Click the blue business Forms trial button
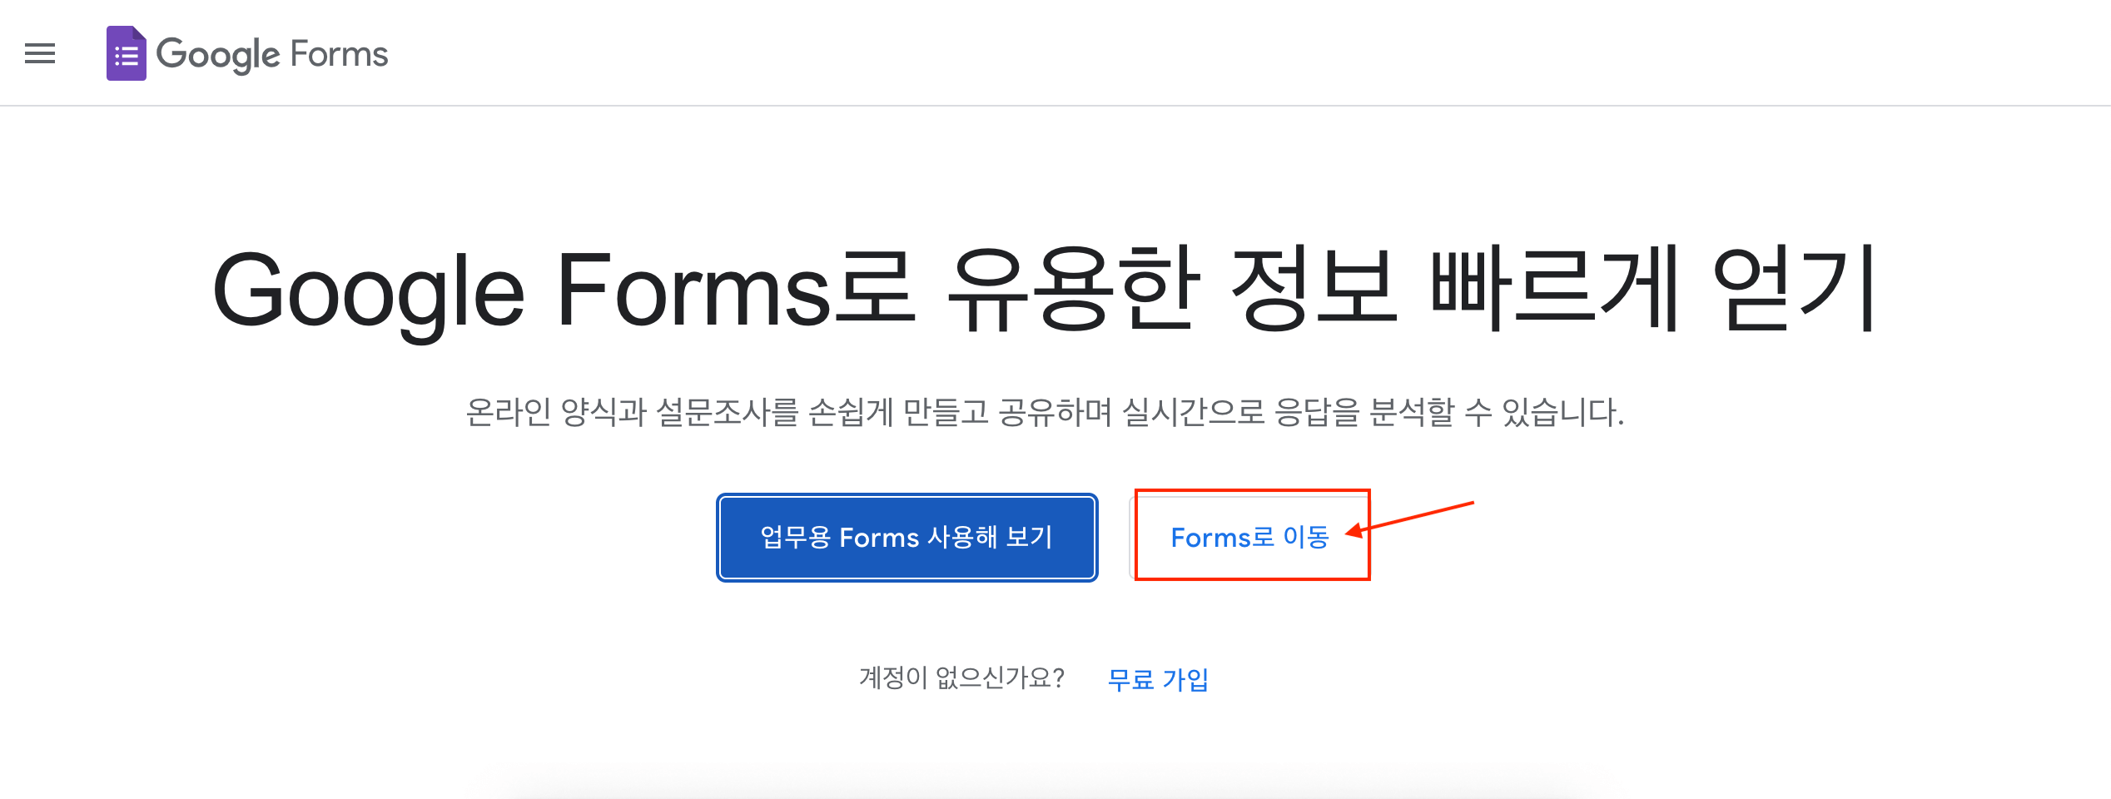The width and height of the screenshot is (2111, 799). point(906,537)
